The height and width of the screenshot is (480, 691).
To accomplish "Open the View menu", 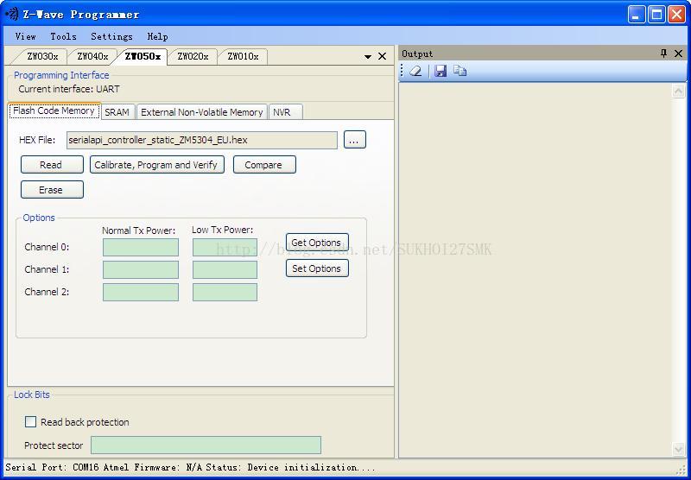I will pyautogui.click(x=26, y=36).
